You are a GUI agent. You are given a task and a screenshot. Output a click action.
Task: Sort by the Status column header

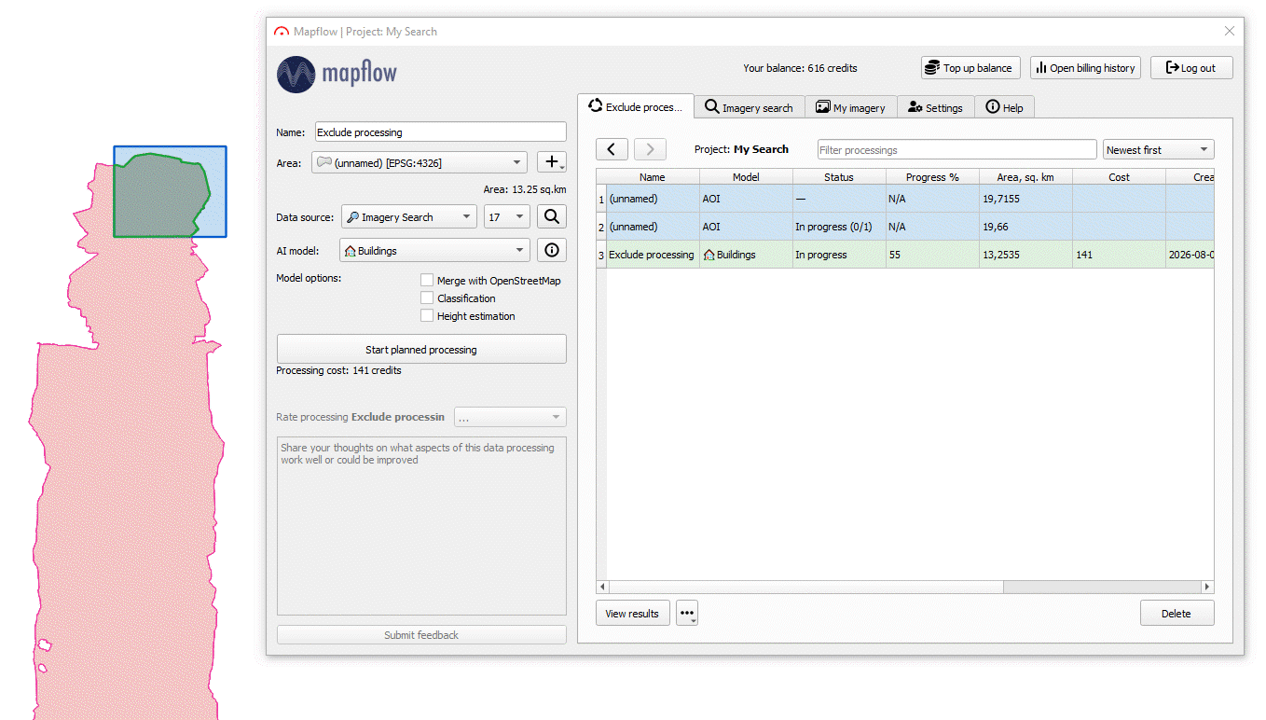coord(839,177)
